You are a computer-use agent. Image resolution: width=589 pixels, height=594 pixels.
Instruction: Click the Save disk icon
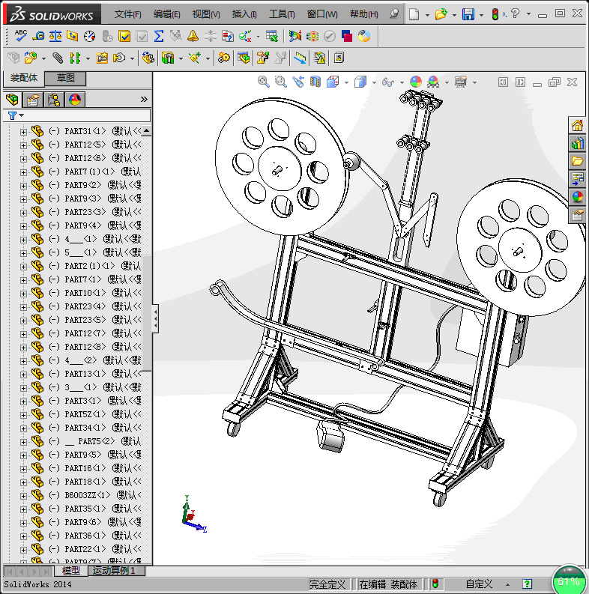tap(468, 14)
